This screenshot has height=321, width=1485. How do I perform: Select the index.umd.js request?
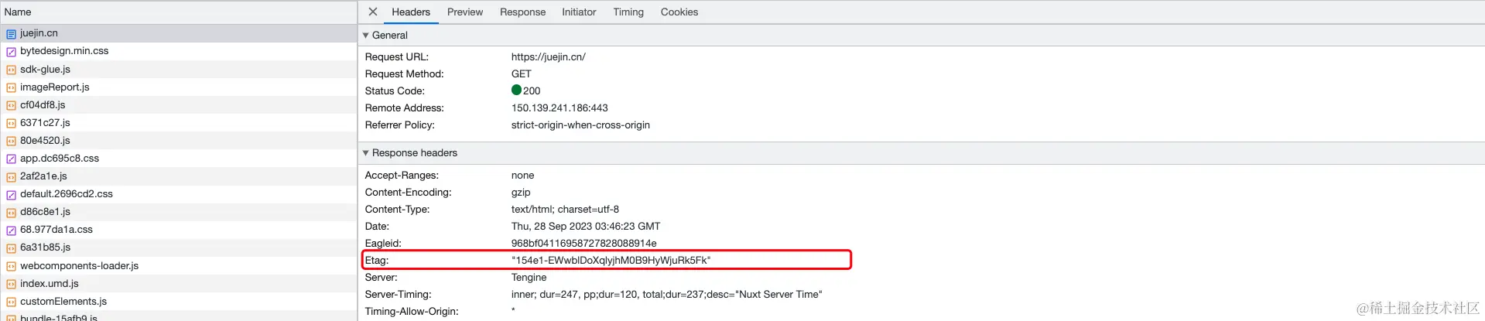point(50,284)
